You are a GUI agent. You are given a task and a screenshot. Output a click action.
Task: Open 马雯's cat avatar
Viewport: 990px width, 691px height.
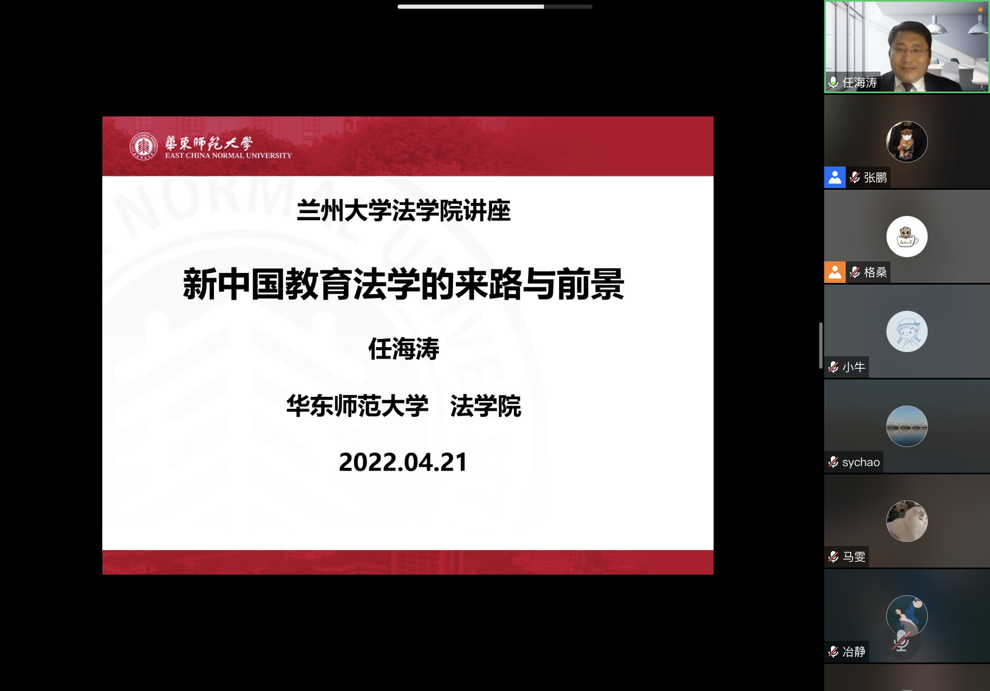[907, 521]
